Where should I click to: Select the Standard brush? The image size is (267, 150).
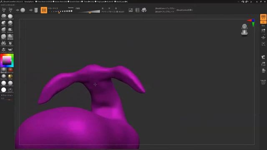click(x=4, y=17)
